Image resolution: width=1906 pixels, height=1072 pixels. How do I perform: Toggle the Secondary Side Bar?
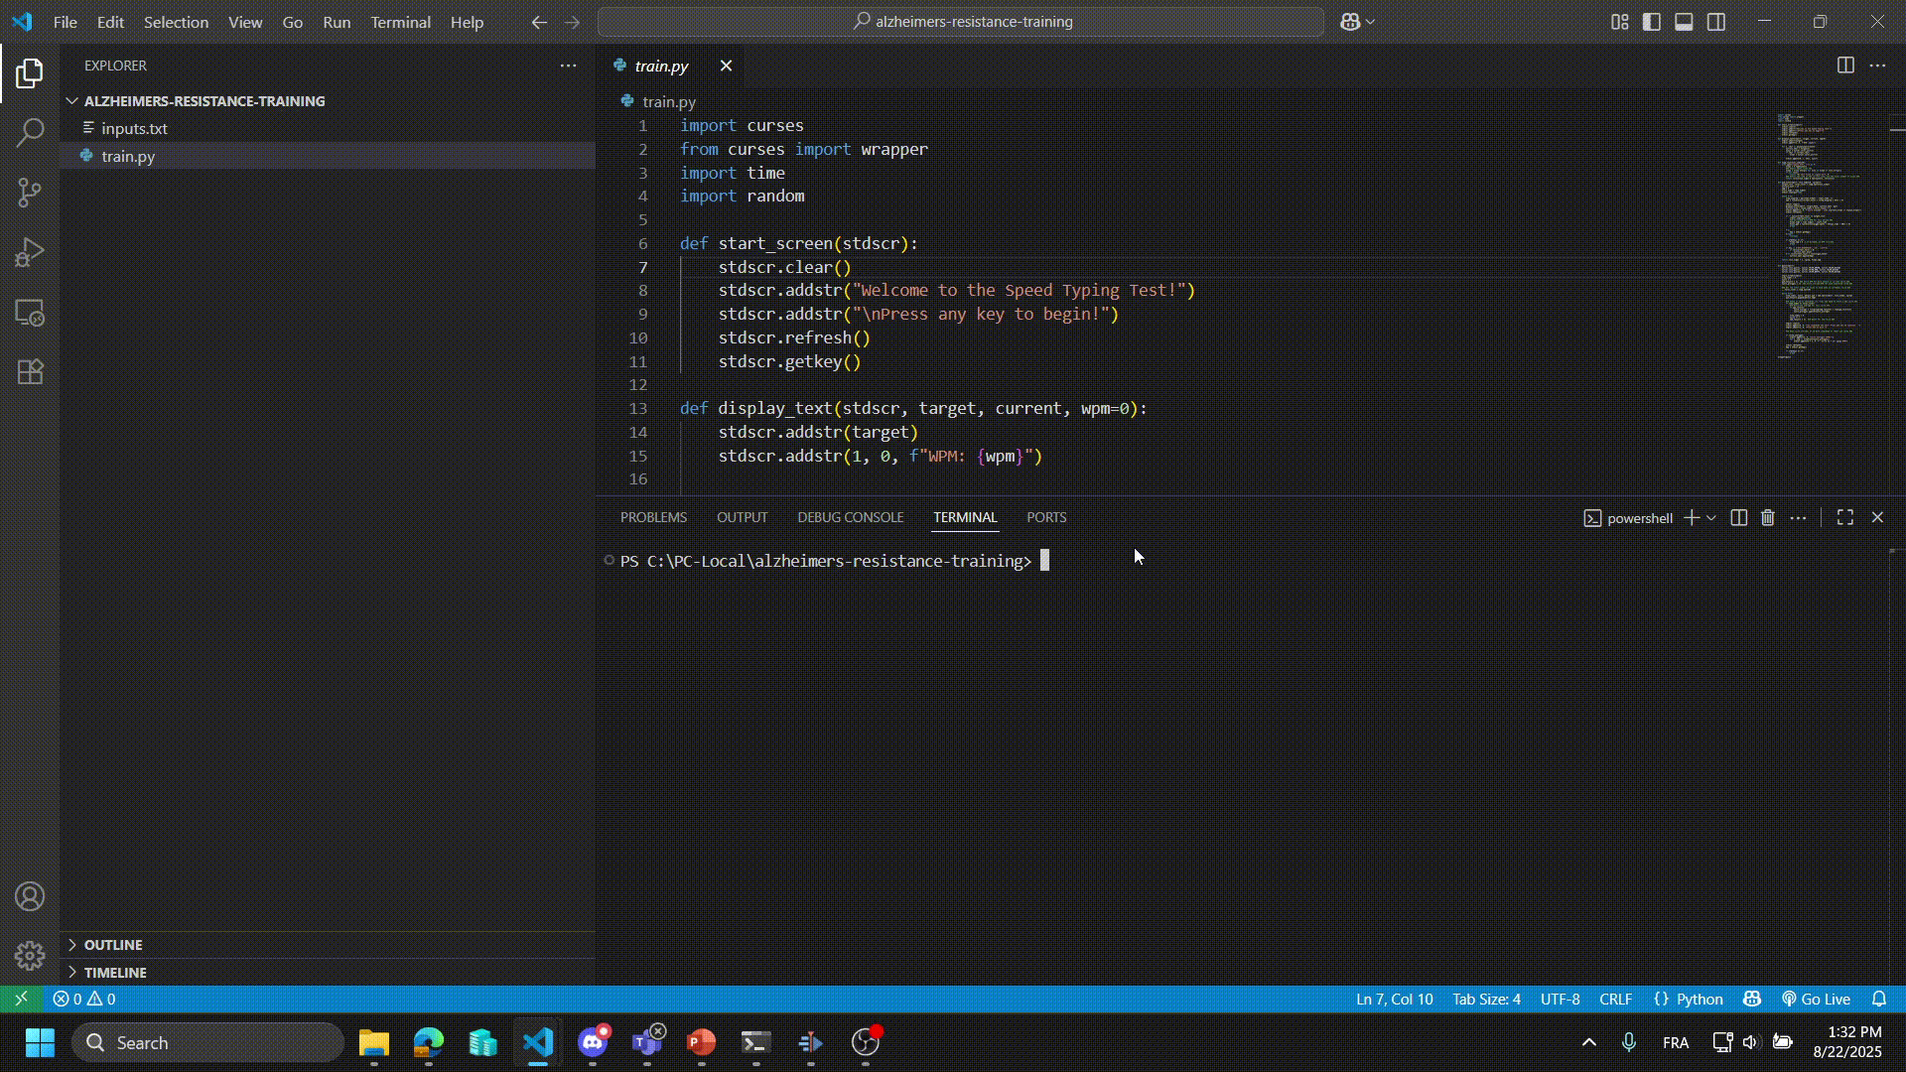point(1716,21)
